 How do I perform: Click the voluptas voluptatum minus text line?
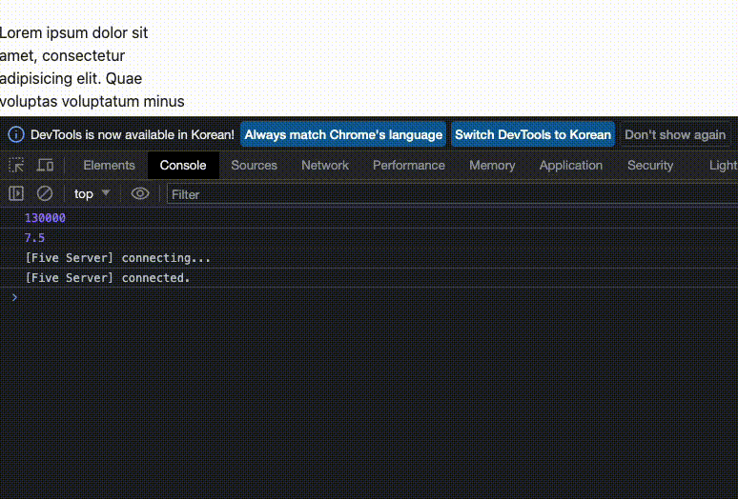click(x=92, y=102)
